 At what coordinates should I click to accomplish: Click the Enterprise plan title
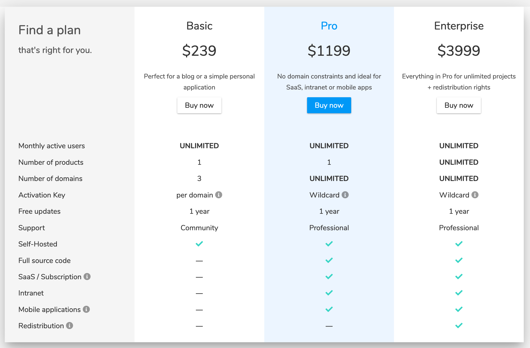point(459,26)
